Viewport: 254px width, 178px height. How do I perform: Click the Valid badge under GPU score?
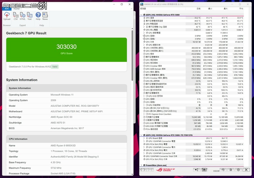coord(55,67)
